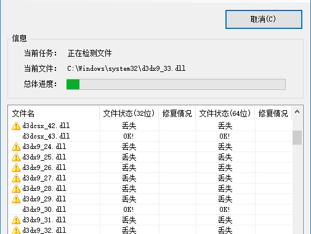The image size is (311, 234).
Task: Click warning icon beside d3dx9_28.dll
Action: point(16,188)
